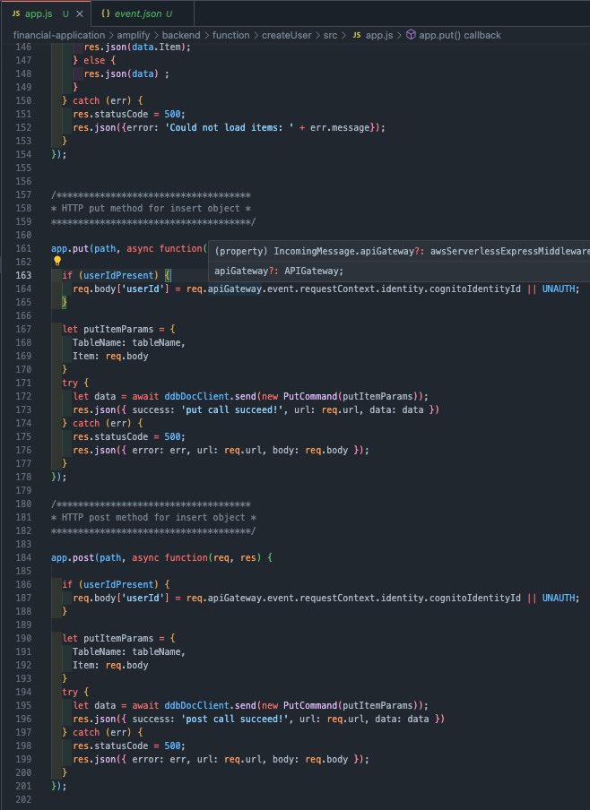590x810 pixels.
Task: Click comment 'HTTP post method for insert object'
Action: point(153,517)
